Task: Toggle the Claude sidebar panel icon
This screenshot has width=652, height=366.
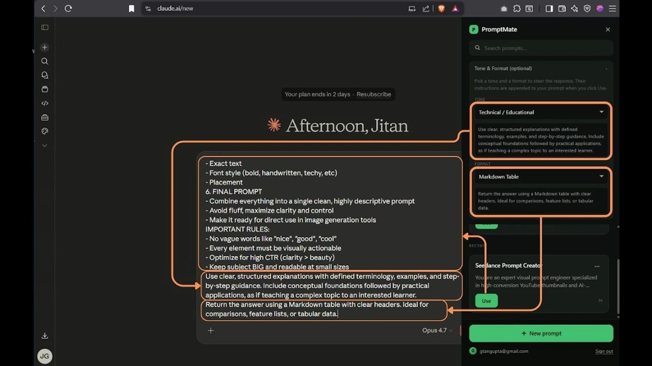Action: coord(45,28)
